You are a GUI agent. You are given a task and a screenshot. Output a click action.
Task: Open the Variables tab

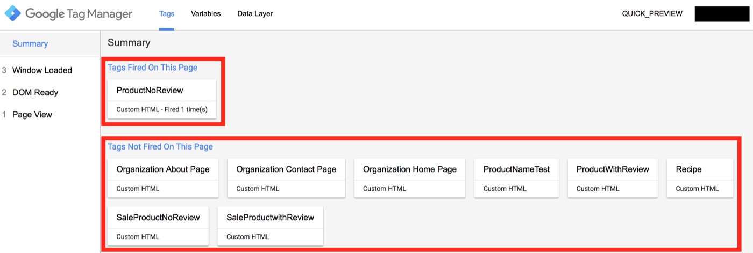(x=205, y=14)
